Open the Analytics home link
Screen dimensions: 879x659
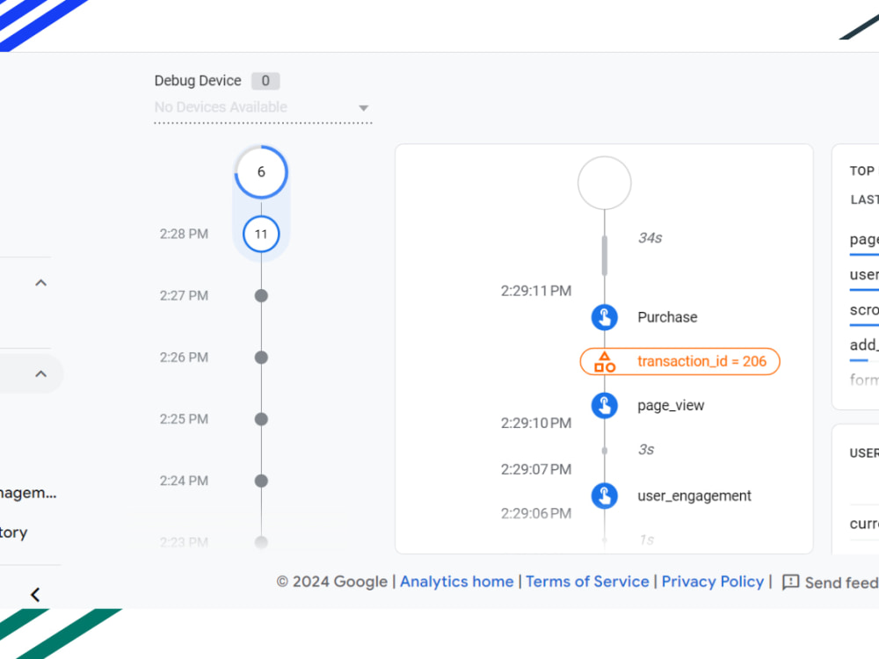(x=456, y=582)
